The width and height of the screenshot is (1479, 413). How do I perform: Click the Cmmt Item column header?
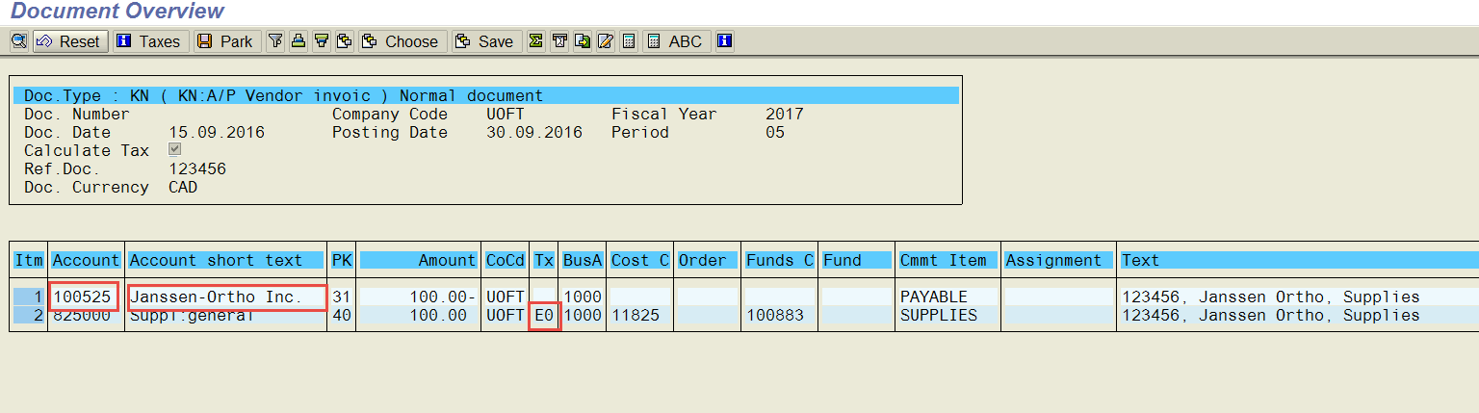click(947, 260)
